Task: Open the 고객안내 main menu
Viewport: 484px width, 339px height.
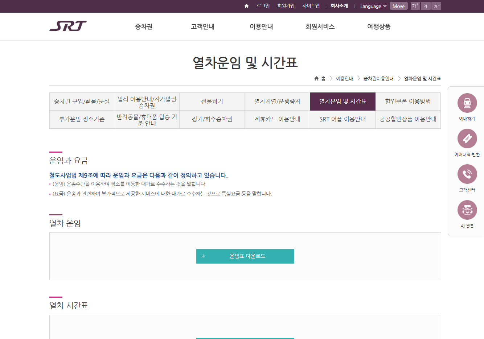Action: [202, 26]
